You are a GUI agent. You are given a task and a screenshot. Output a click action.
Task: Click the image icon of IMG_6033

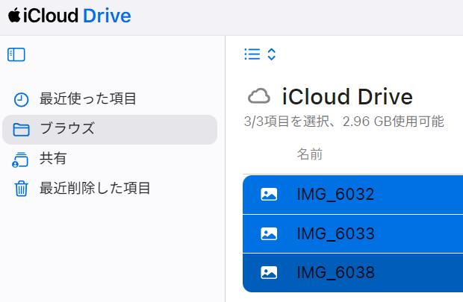(269, 233)
